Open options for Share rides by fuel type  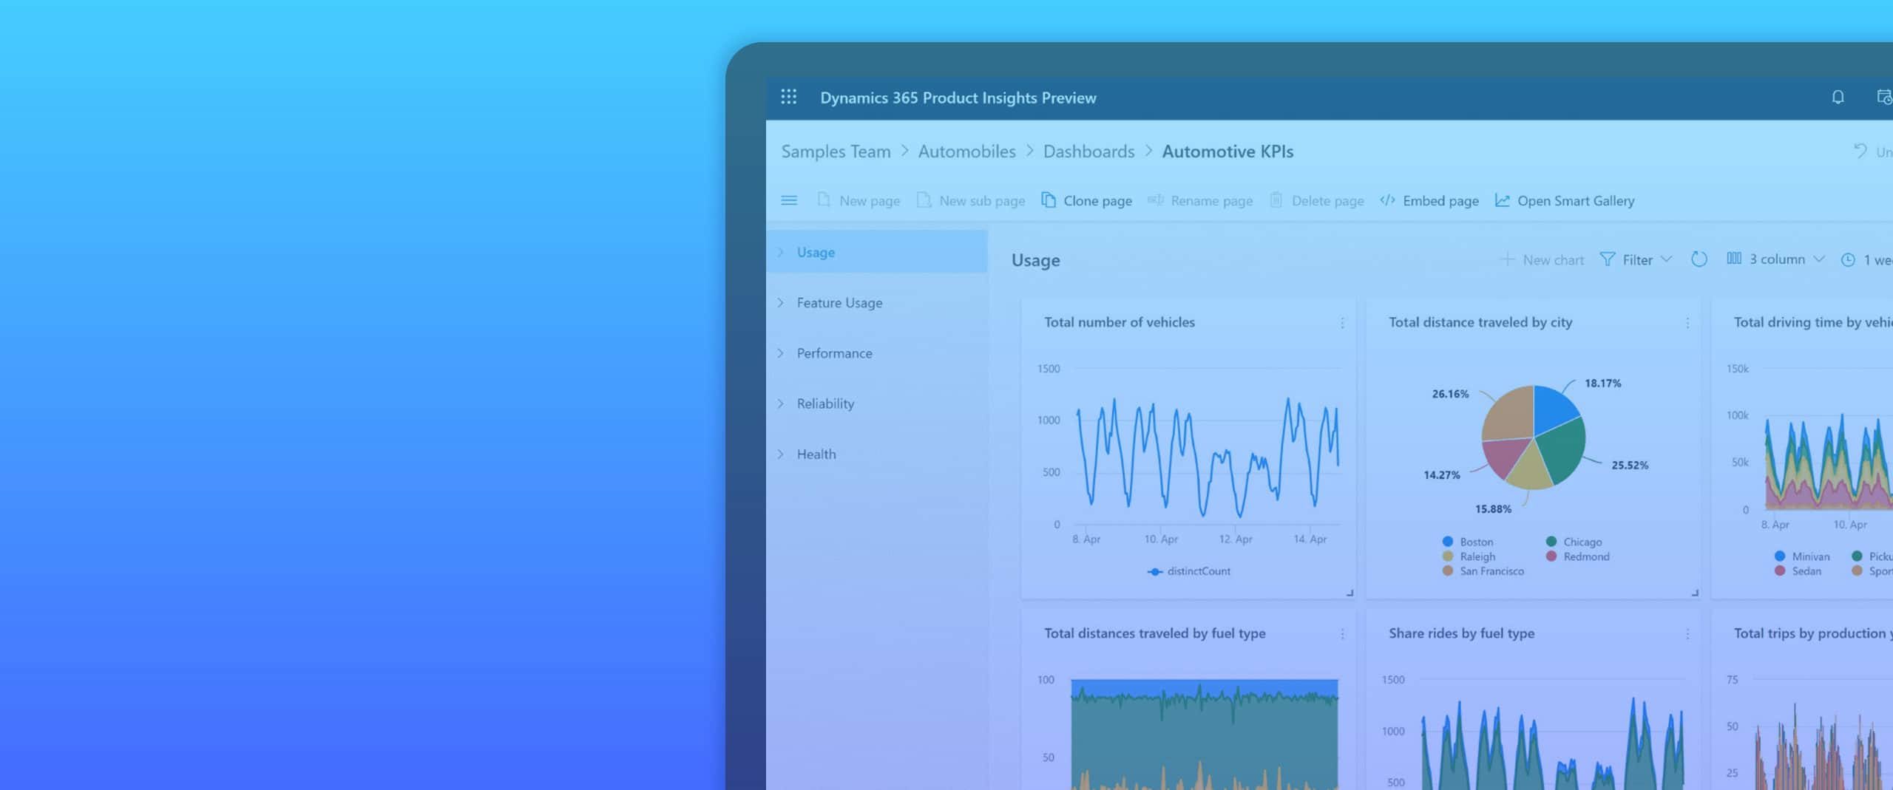coord(1687,634)
